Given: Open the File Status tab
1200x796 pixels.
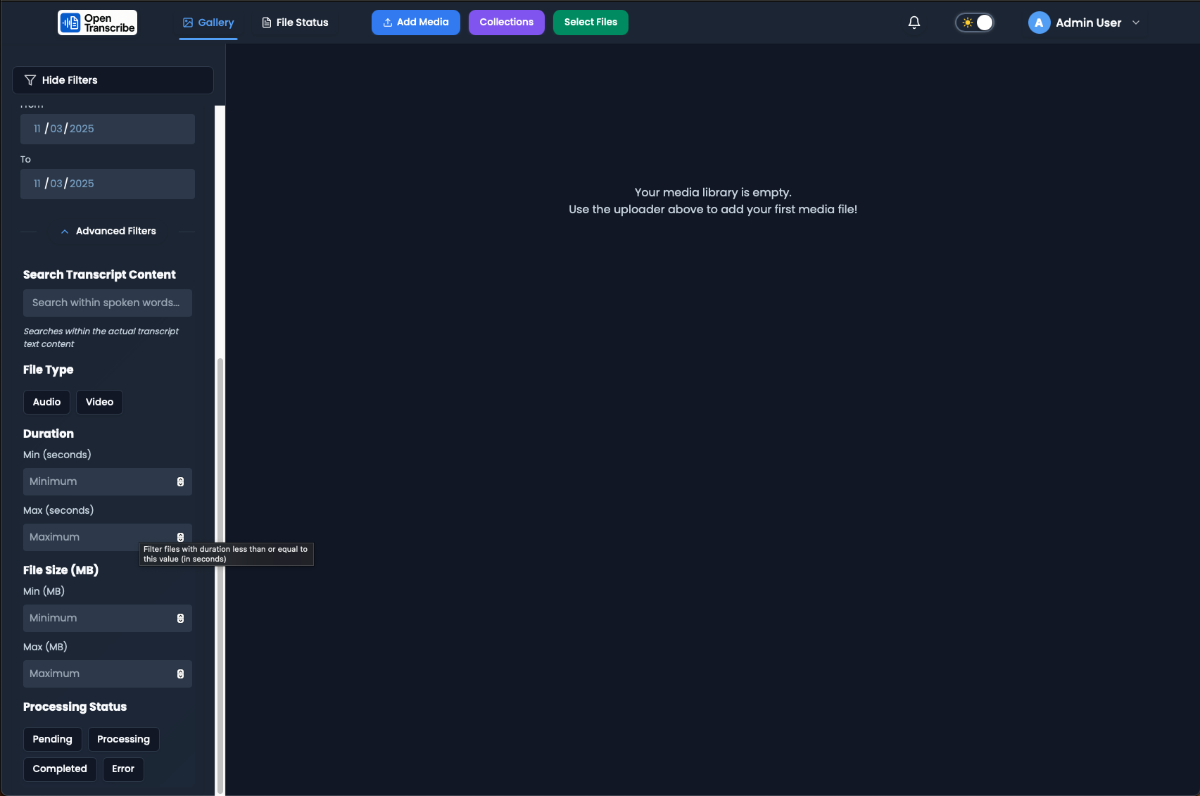Looking at the screenshot, I should pos(295,23).
